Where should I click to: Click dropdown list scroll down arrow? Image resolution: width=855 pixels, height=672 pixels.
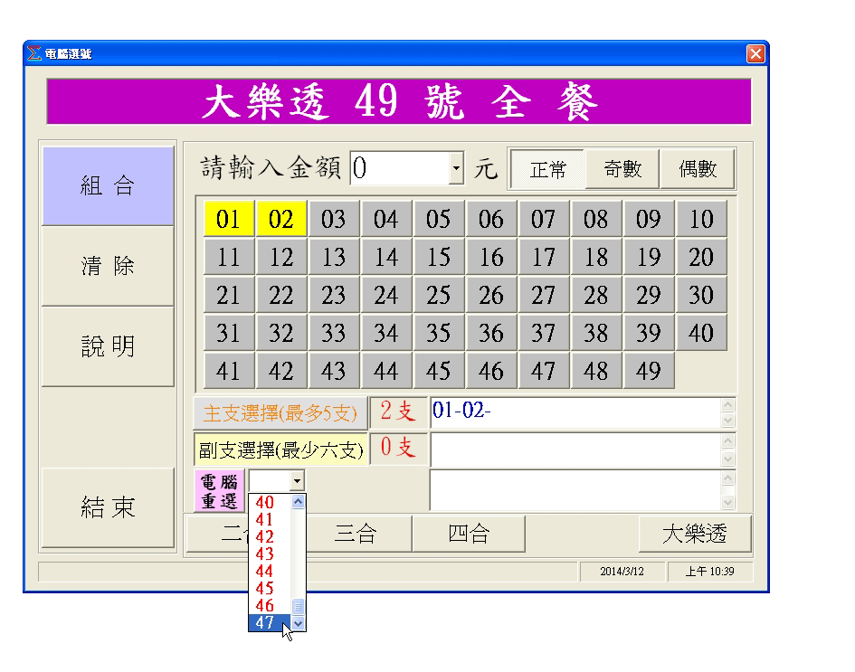point(298,623)
